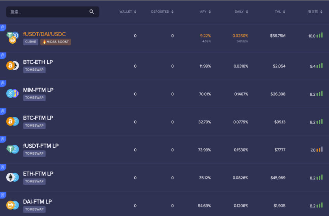Viewport: 329px width, 216px height.
Task: Click the $99.13 TVL value
Action: coord(280,122)
